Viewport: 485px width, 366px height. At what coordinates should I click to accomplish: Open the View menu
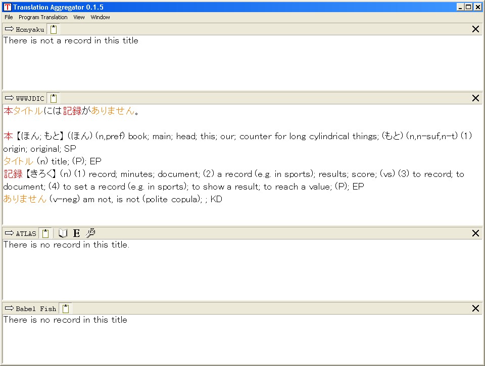coord(79,17)
